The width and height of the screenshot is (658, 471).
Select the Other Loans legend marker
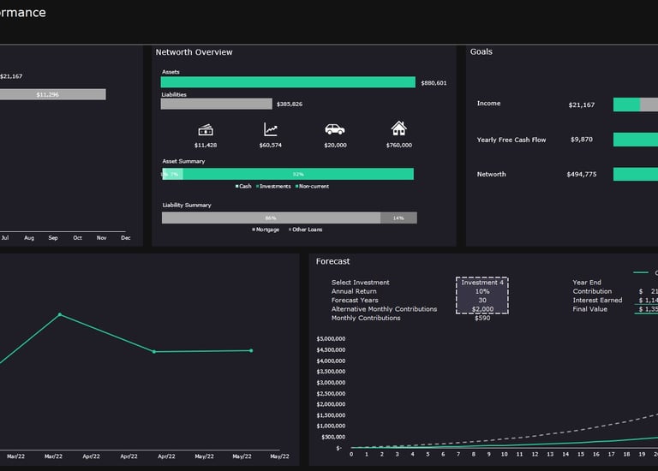(x=290, y=230)
